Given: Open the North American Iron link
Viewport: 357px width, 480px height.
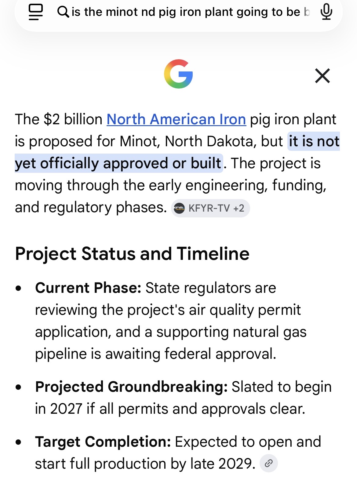Looking at the screenshot, I should point(176,119).
